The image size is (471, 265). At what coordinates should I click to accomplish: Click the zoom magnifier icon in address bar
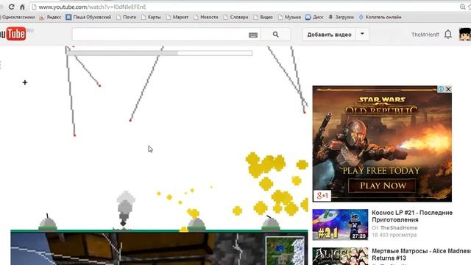click(x=463, y=7)
